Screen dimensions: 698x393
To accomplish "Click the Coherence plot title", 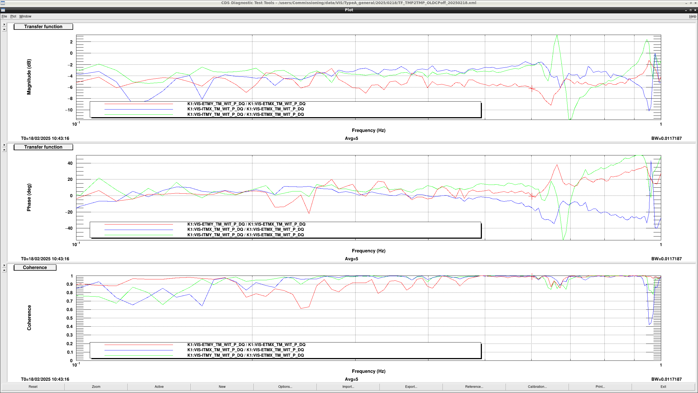I will point(35,267).
